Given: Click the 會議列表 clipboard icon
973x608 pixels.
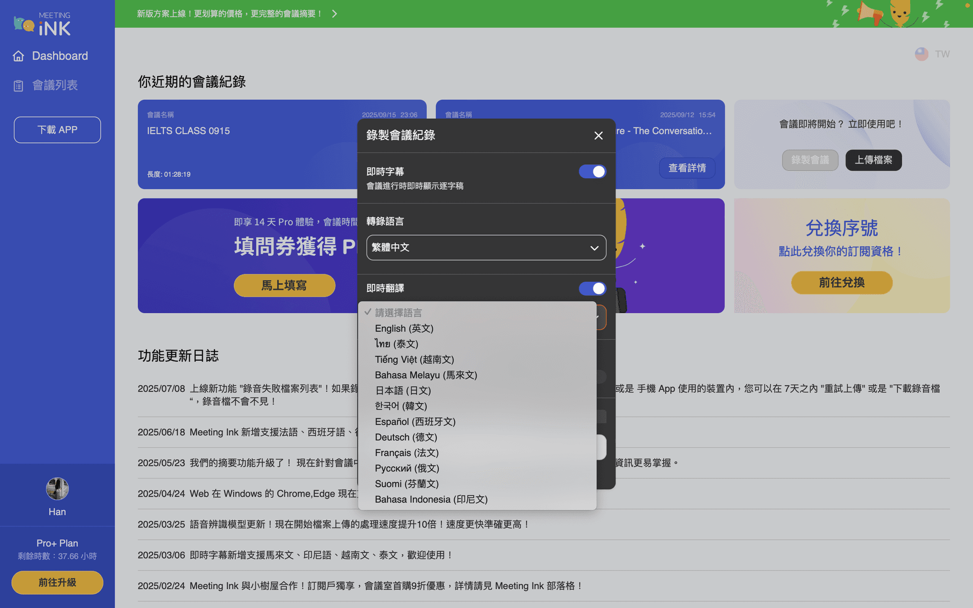Looking at the screenshot, I should (x=19, y=86).
